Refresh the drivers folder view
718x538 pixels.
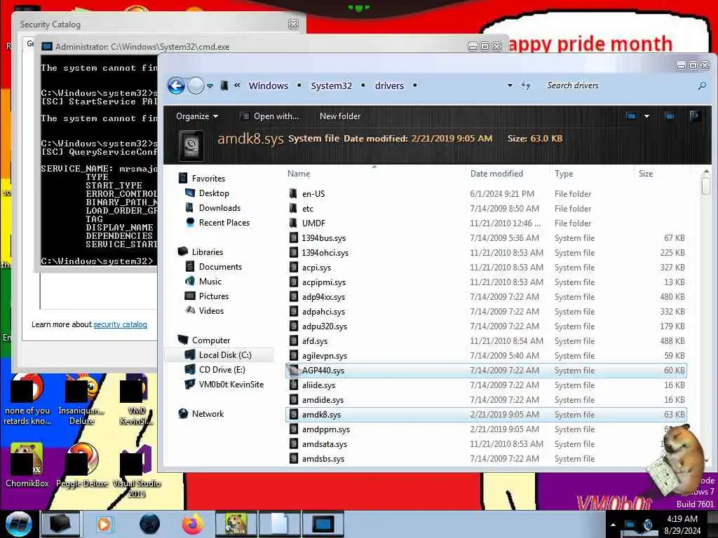point(526,85)
